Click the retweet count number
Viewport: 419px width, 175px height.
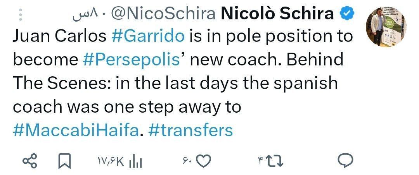[260, 161]
